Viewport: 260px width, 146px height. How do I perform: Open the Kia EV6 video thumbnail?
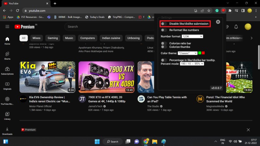(47, 77)
